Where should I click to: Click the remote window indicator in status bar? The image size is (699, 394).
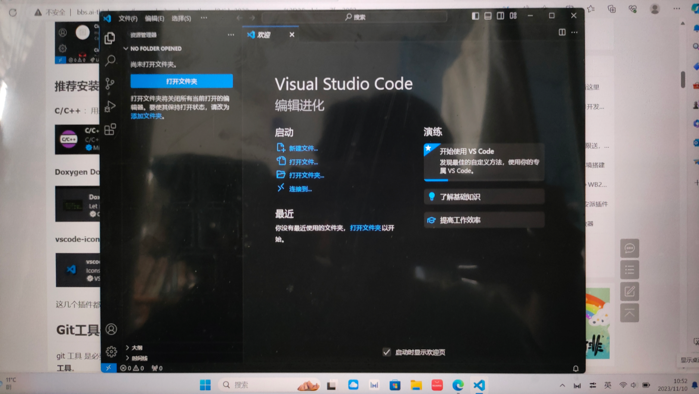(x=108, y=368)
